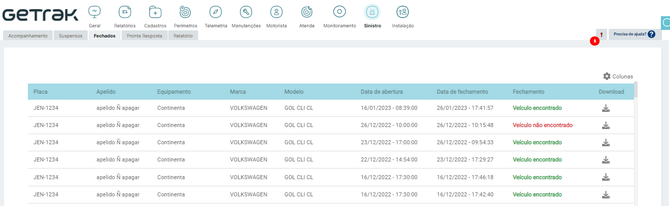Sort by the Placa column header
Screen dimensions: 670x206
click(x=41, y=92)
